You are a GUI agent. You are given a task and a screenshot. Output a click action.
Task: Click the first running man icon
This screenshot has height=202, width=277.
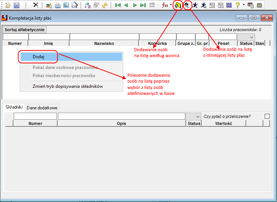coord(195,5)
